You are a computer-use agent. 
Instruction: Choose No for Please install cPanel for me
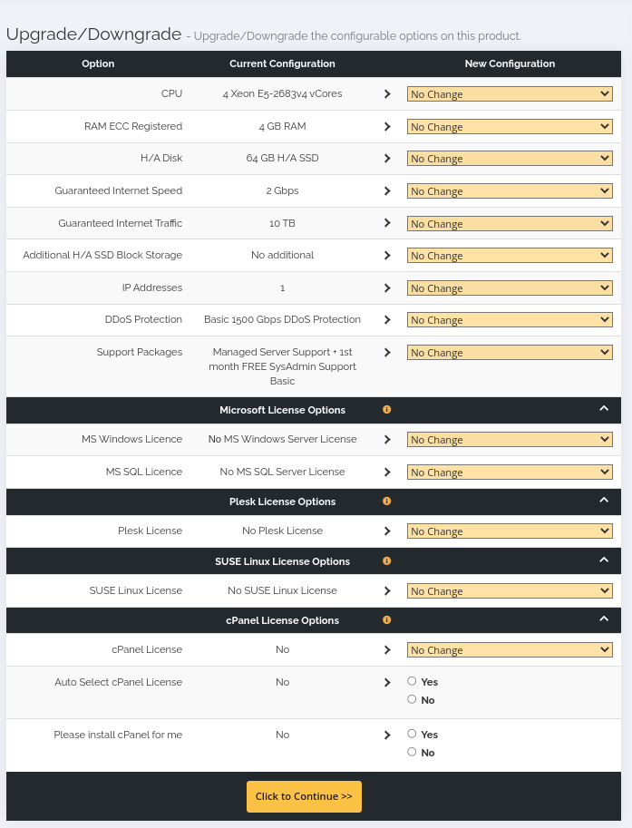click(x=412, y=752)
